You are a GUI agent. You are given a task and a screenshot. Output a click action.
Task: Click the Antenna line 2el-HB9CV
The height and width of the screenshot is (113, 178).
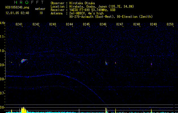click(x=77, y=13)
